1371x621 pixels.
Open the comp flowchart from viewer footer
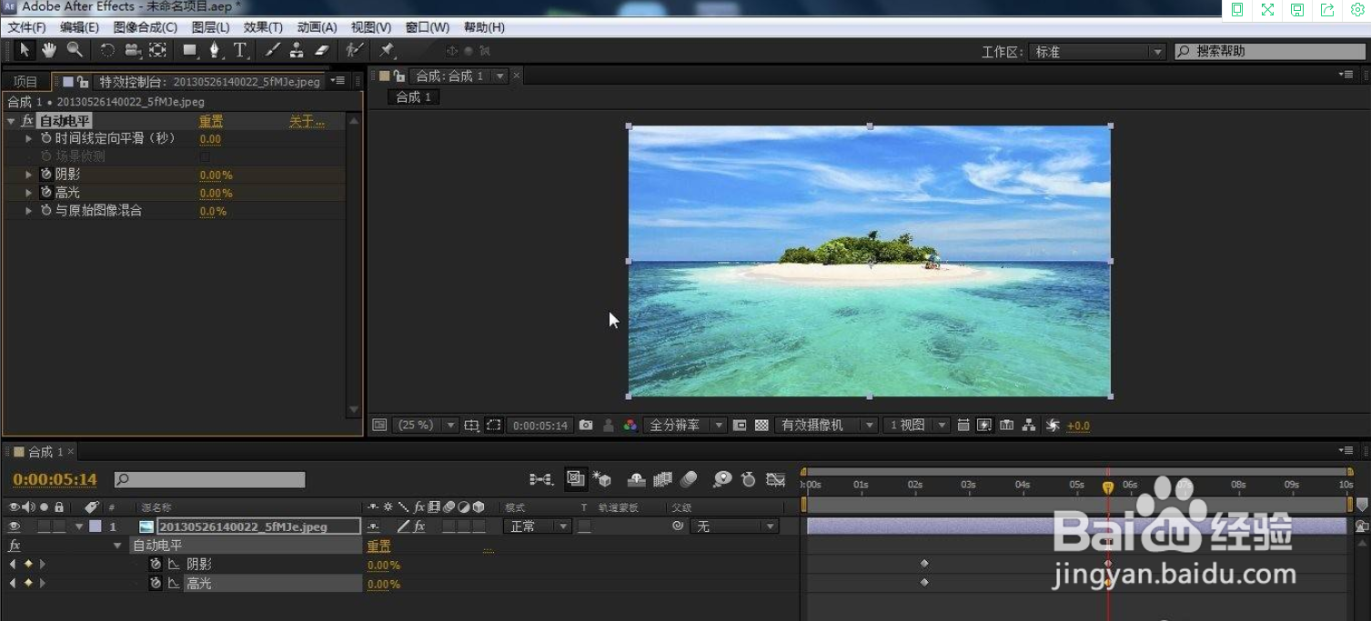[1029, 426]
